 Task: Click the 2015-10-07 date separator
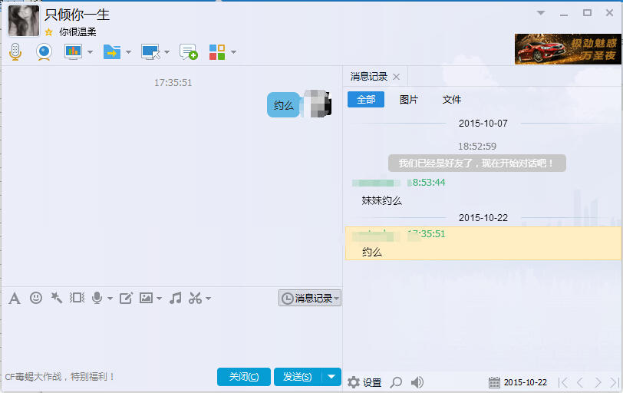pyautogui.click(x=483, y=123)
